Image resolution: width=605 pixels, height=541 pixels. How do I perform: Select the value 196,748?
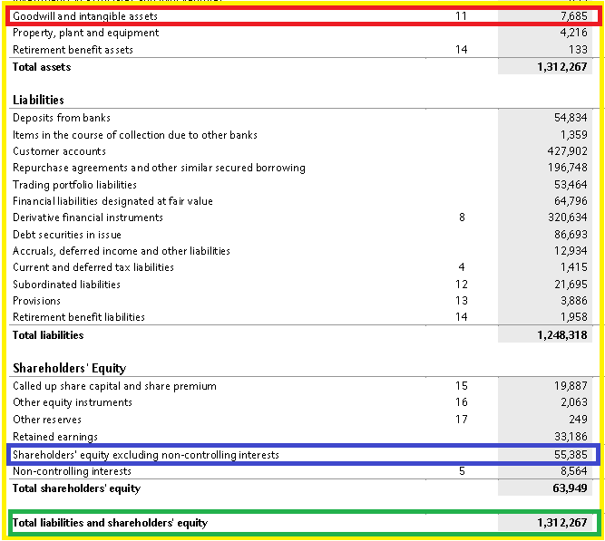click(568, 168)
